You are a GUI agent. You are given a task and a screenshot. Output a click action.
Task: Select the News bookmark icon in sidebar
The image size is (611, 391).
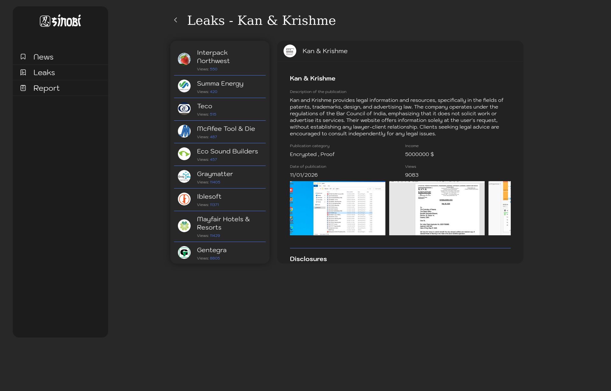coord(23,56)
